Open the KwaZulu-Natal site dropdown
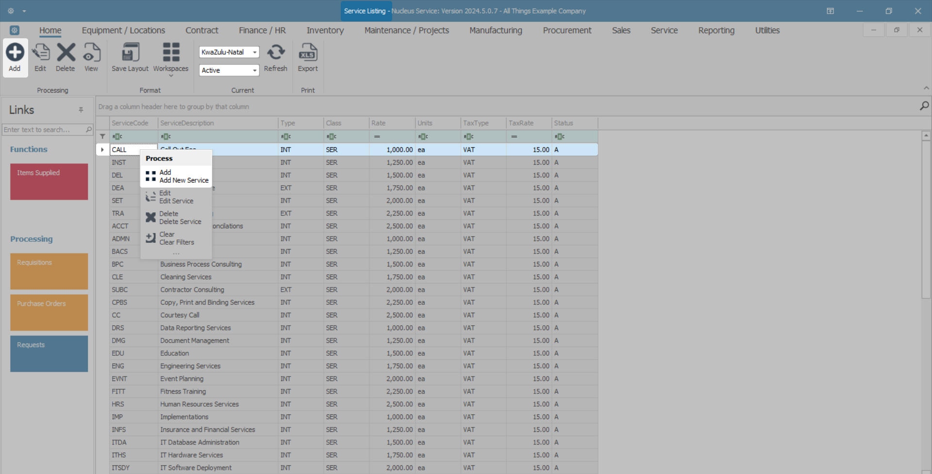The width and height of the screenshot is (932, 474). coord(255,52)
